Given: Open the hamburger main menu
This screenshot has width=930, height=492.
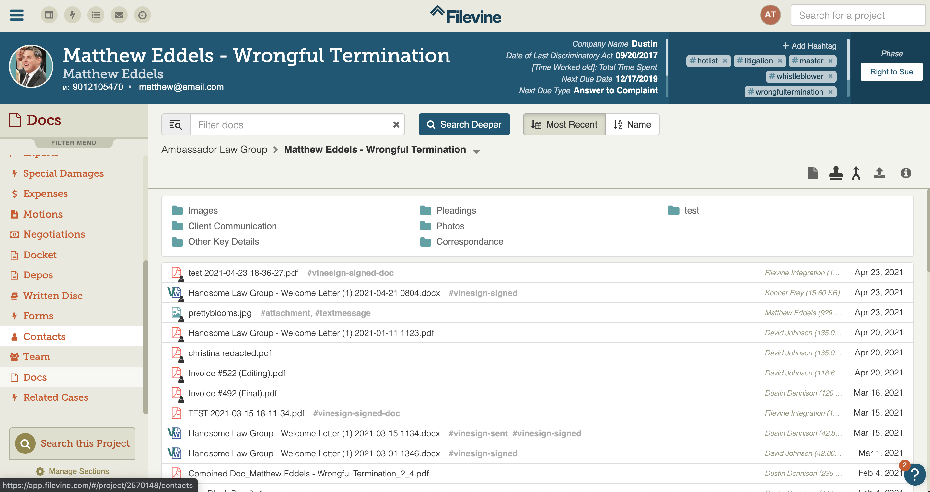Looking at the screenshot, I should (17, 15).
